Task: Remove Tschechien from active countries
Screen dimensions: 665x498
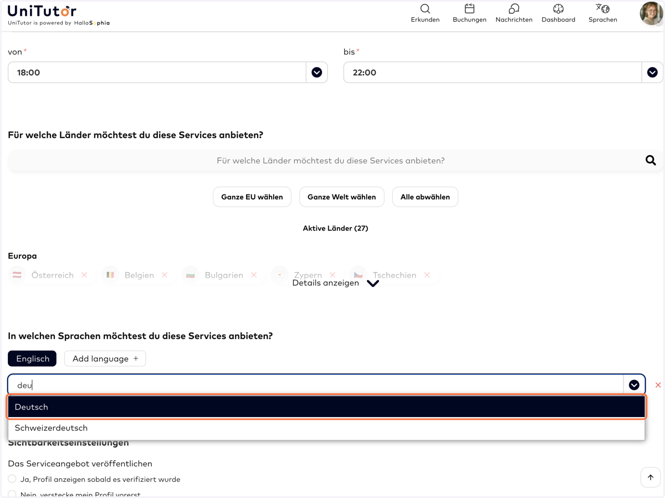Action: 427,275
